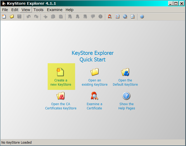Open the Examine menu

click(55, 10)
